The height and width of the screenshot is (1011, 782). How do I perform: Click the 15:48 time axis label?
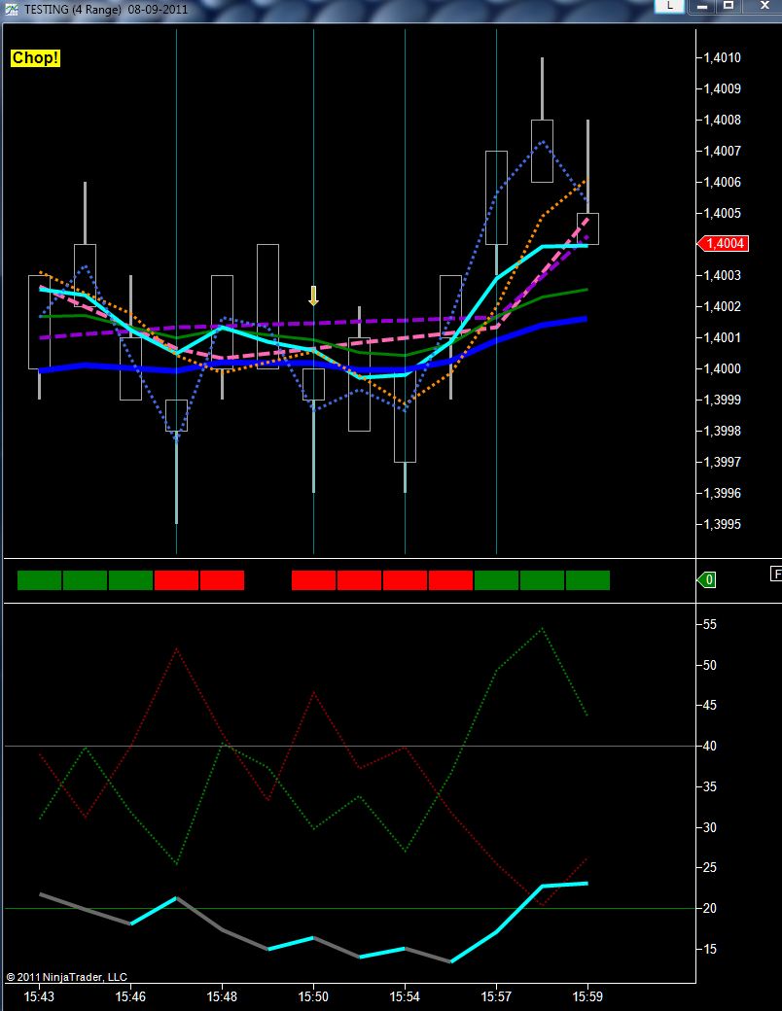[x=222, y=996]
